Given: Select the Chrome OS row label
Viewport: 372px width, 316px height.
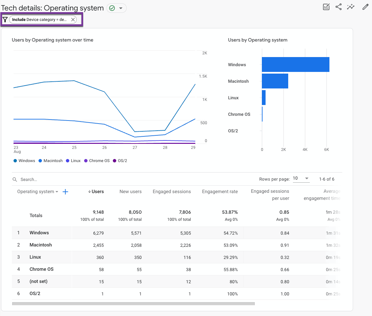Looking at the screenshot, I should (x=42, y=269).
